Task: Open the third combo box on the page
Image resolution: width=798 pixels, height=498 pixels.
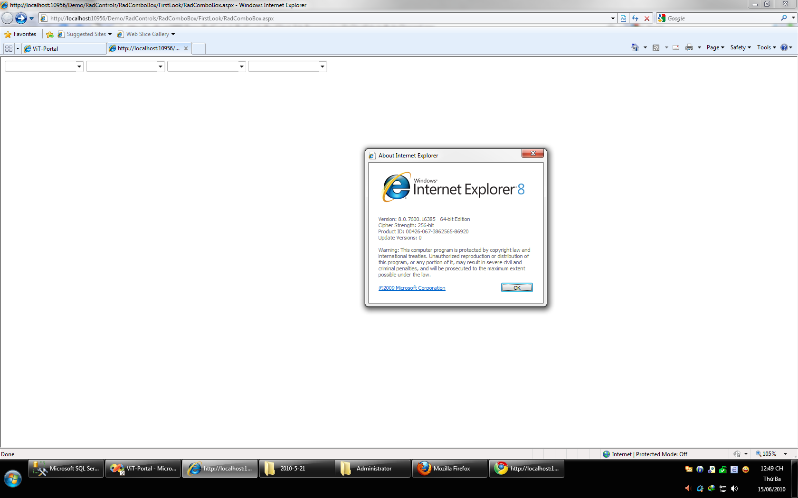Action: [x=207, y=66]
